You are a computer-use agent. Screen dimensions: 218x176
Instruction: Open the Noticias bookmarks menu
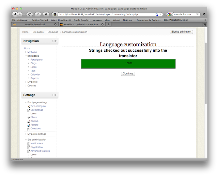tap(128, 20)
